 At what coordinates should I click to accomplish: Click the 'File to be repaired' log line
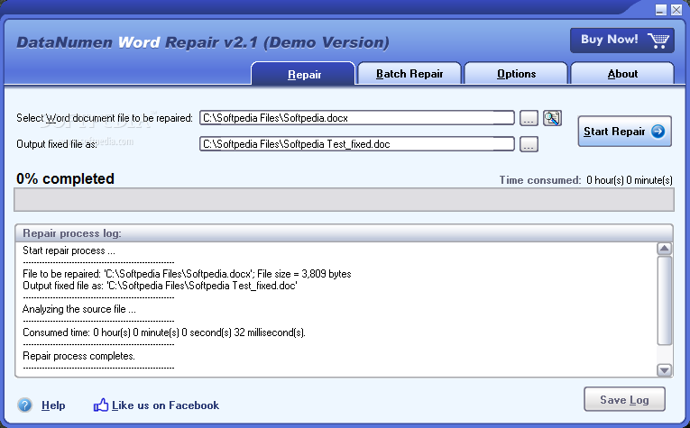187,274
